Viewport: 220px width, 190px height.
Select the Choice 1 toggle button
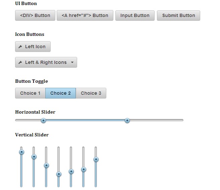(x=30, y=93)
